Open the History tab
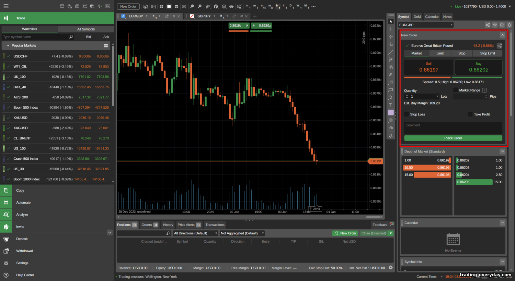Image resolution: width=515 pixels, height=281 pixels. point(168,225)
